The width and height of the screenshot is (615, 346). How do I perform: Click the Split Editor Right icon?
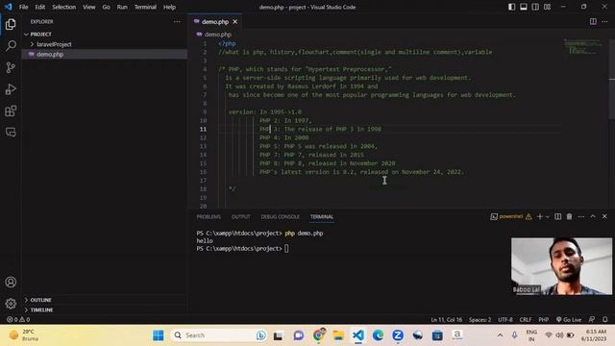(593, 21)
